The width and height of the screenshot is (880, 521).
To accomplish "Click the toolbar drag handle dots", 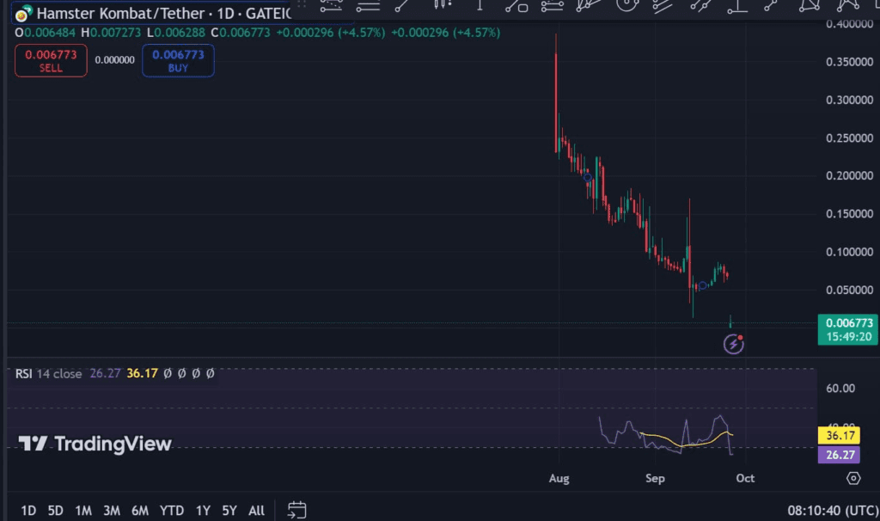I will 302,3.
